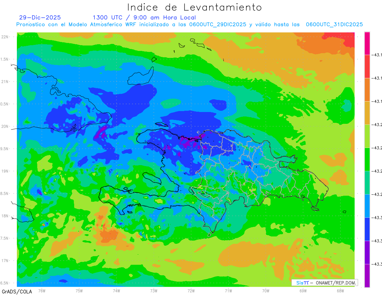Click the royal blue segment of the color bar

367,229
